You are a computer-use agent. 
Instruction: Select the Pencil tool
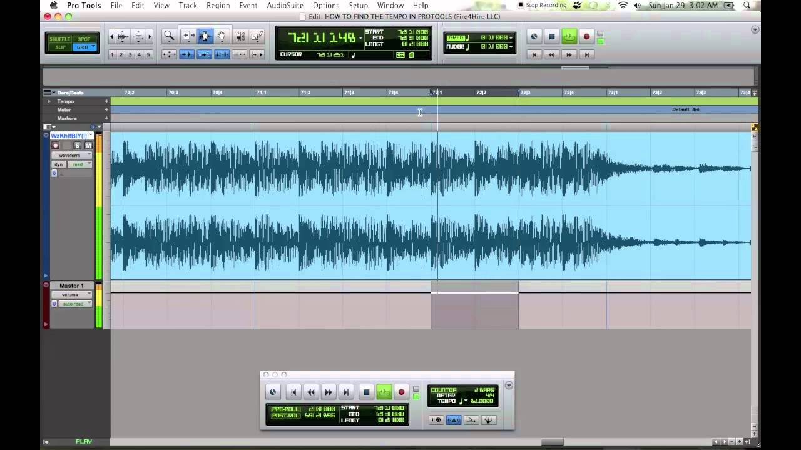pos(257,37)
